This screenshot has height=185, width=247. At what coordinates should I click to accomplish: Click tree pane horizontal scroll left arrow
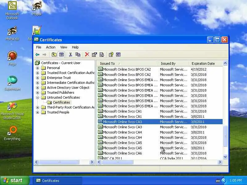pos(36,162)
